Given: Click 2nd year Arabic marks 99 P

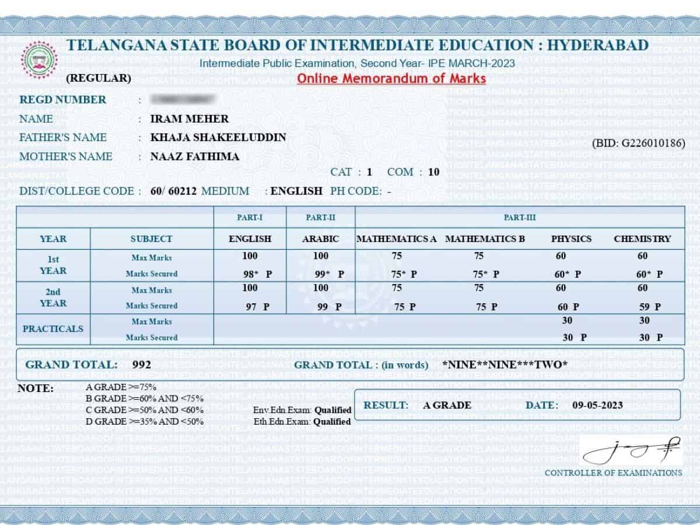Looking at the screenshot, I should point(329,306).
